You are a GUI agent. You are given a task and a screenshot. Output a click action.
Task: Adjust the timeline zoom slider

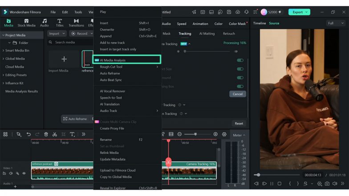coord(197,134)
